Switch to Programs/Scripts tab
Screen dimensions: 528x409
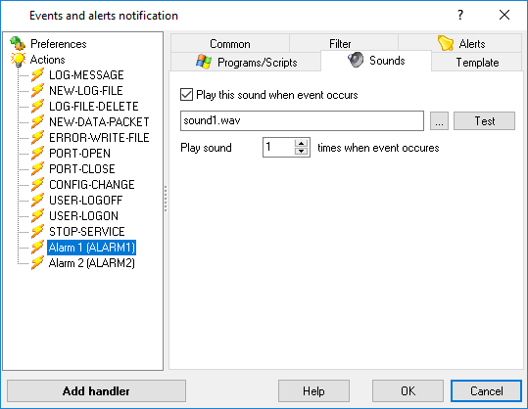(x=247, y=62)
